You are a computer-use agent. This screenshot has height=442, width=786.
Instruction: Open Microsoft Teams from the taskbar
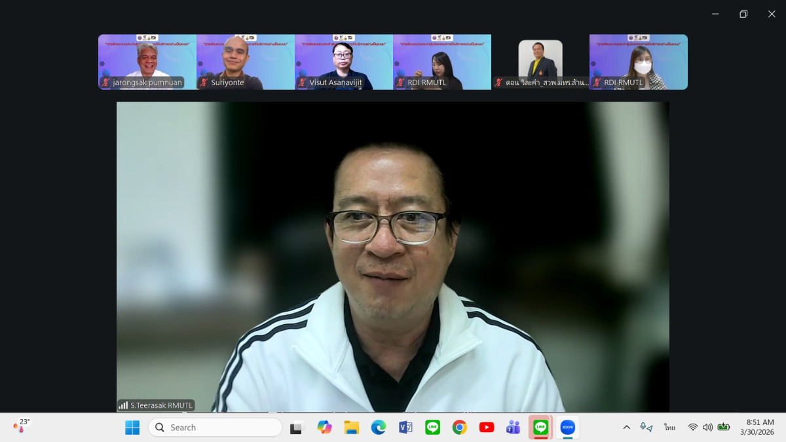pyautogui.click(x=513, y=428)
